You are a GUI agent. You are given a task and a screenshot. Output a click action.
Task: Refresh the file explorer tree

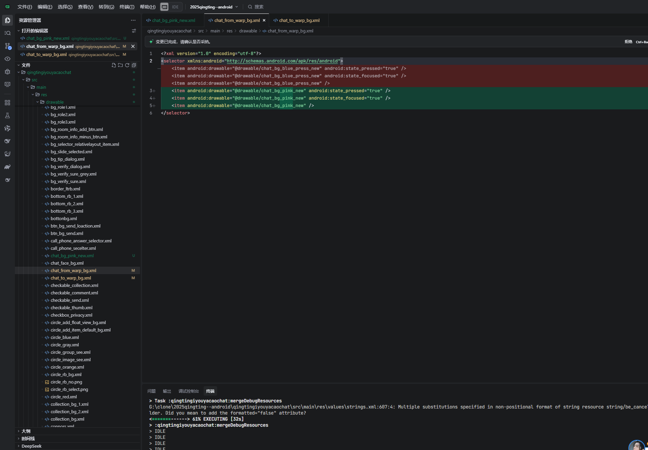(x=127, y=65)
